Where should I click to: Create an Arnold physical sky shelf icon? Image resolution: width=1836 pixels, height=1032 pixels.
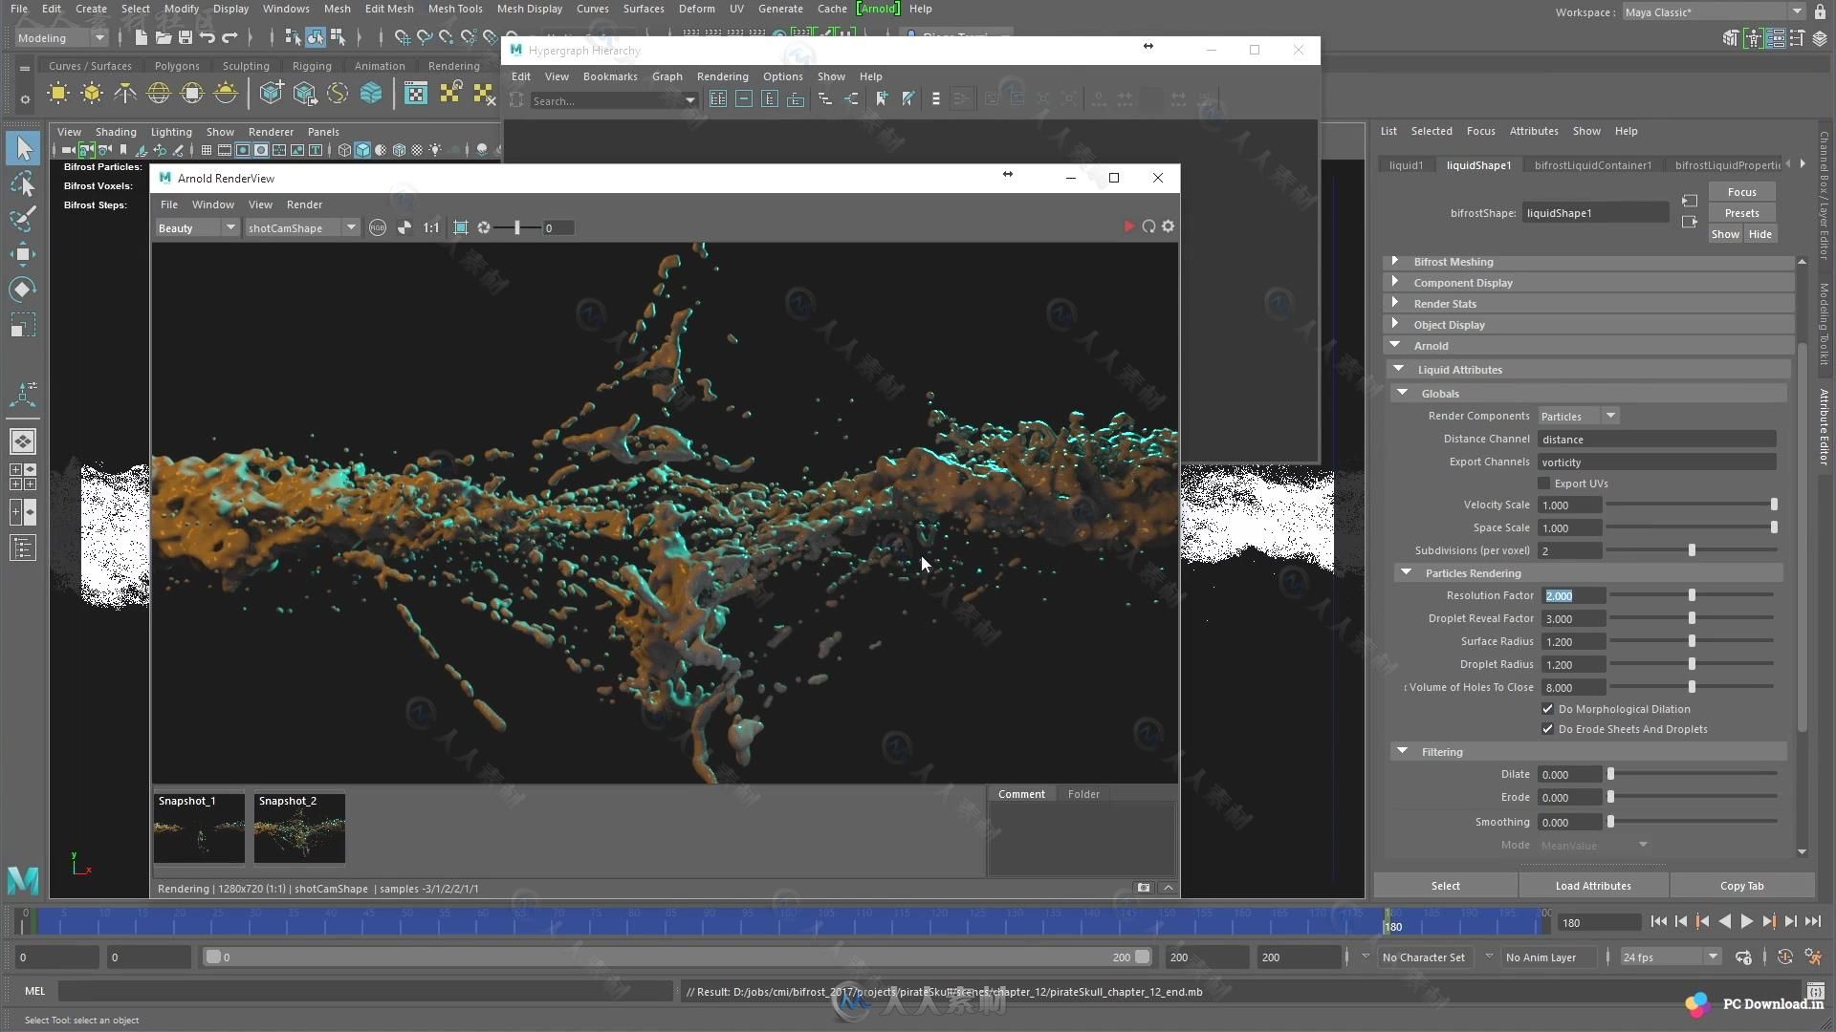226,94
